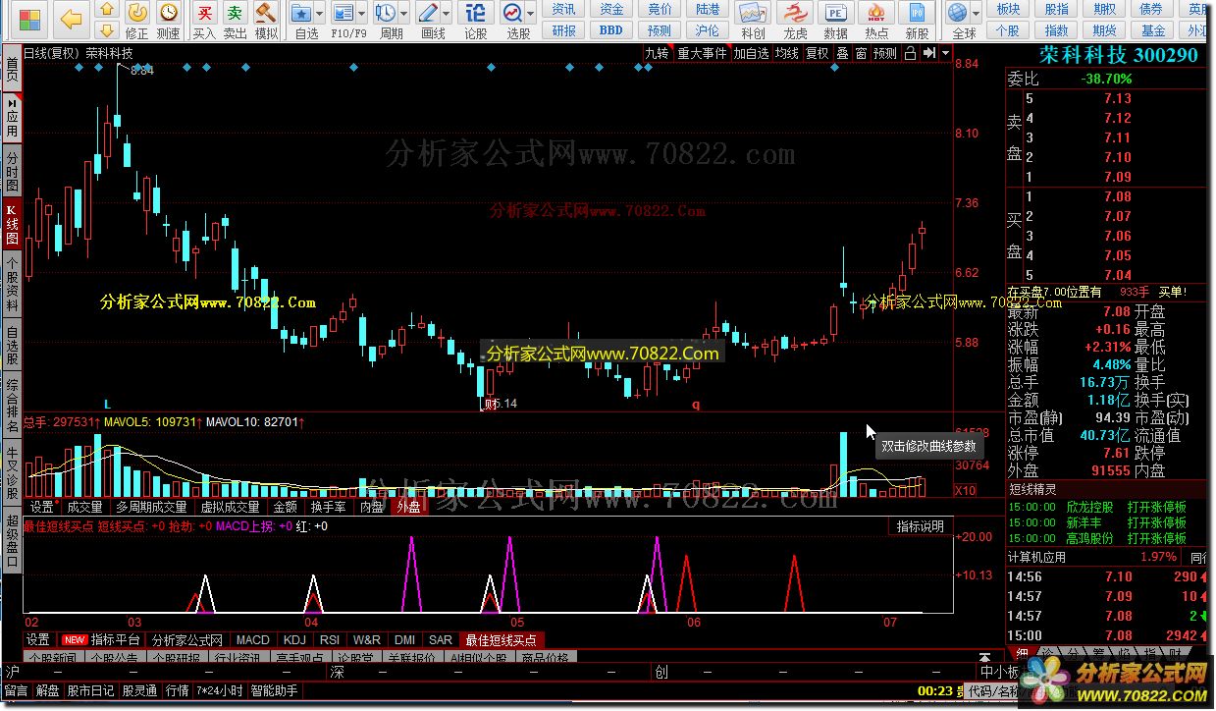Toggle 均线 moving averages display

click(787, 53)
